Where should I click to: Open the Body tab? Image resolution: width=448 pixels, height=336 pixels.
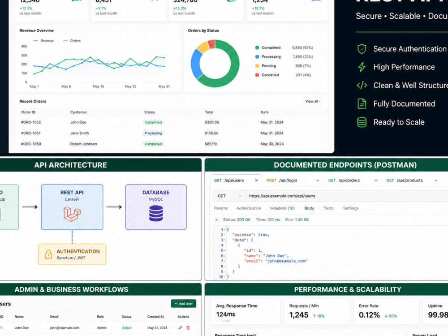pyautogui.click(x=309, y=208)
